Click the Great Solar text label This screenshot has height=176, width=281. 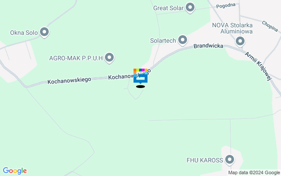[169, 8]
